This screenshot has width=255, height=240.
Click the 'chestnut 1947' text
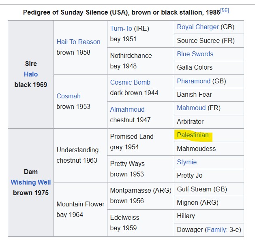click(130, 120)
